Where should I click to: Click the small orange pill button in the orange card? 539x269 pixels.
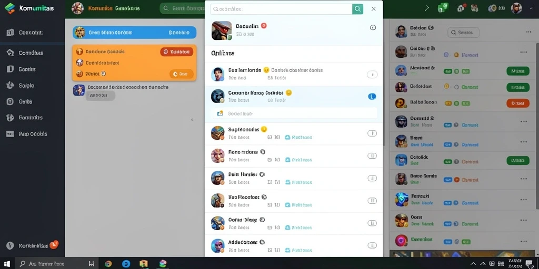click(x=181, y=74)
